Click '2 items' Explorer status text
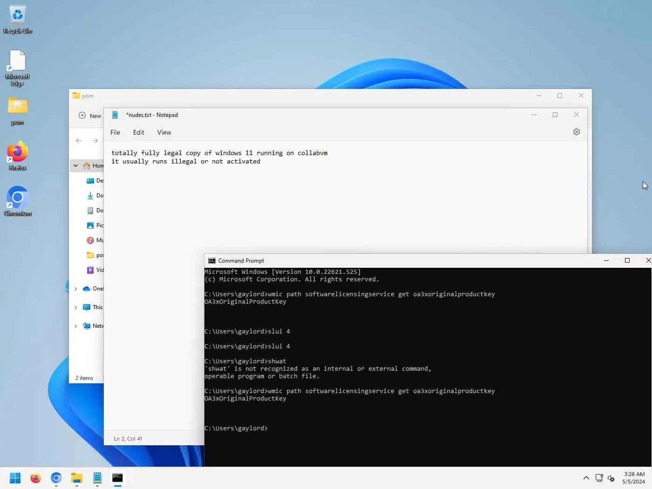The width and height of the screenshot is (652, 489). click(x=84, y=378)
